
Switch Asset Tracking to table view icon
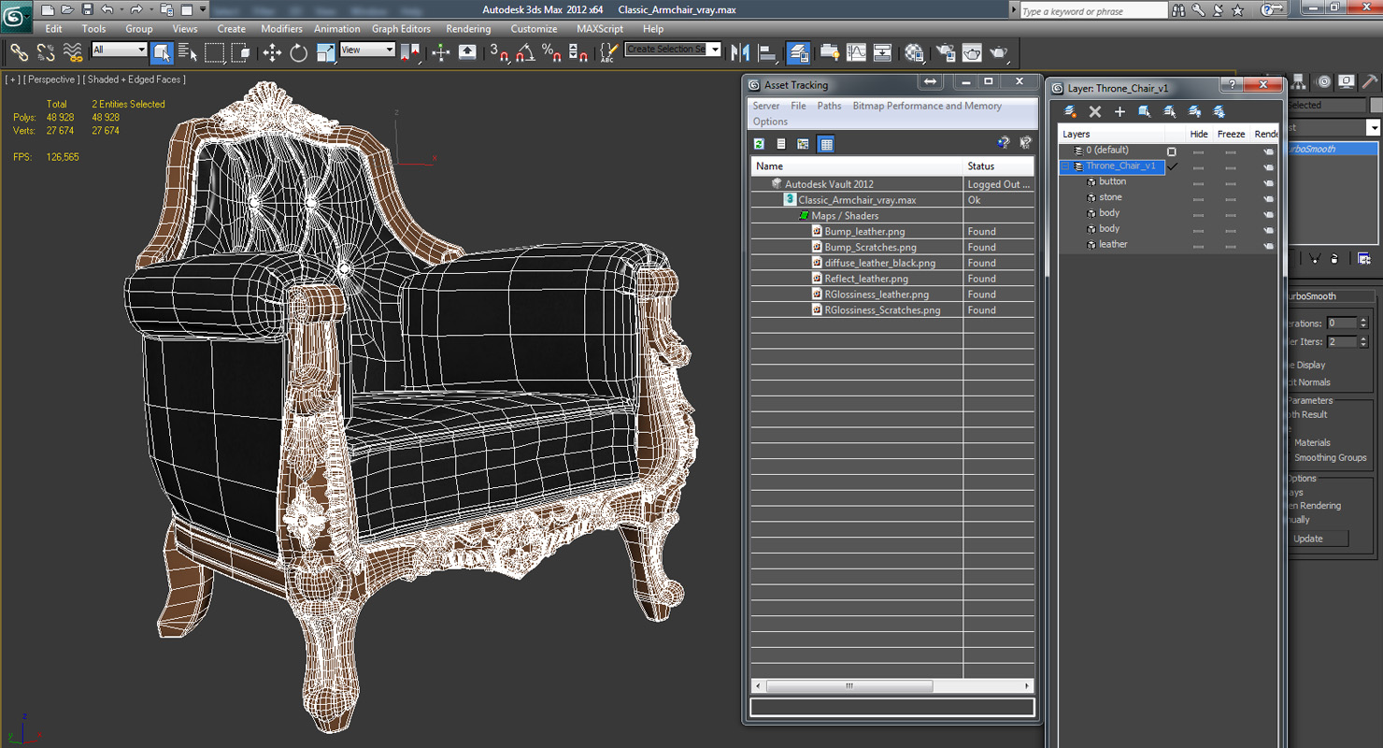click(x=826, y=144)
